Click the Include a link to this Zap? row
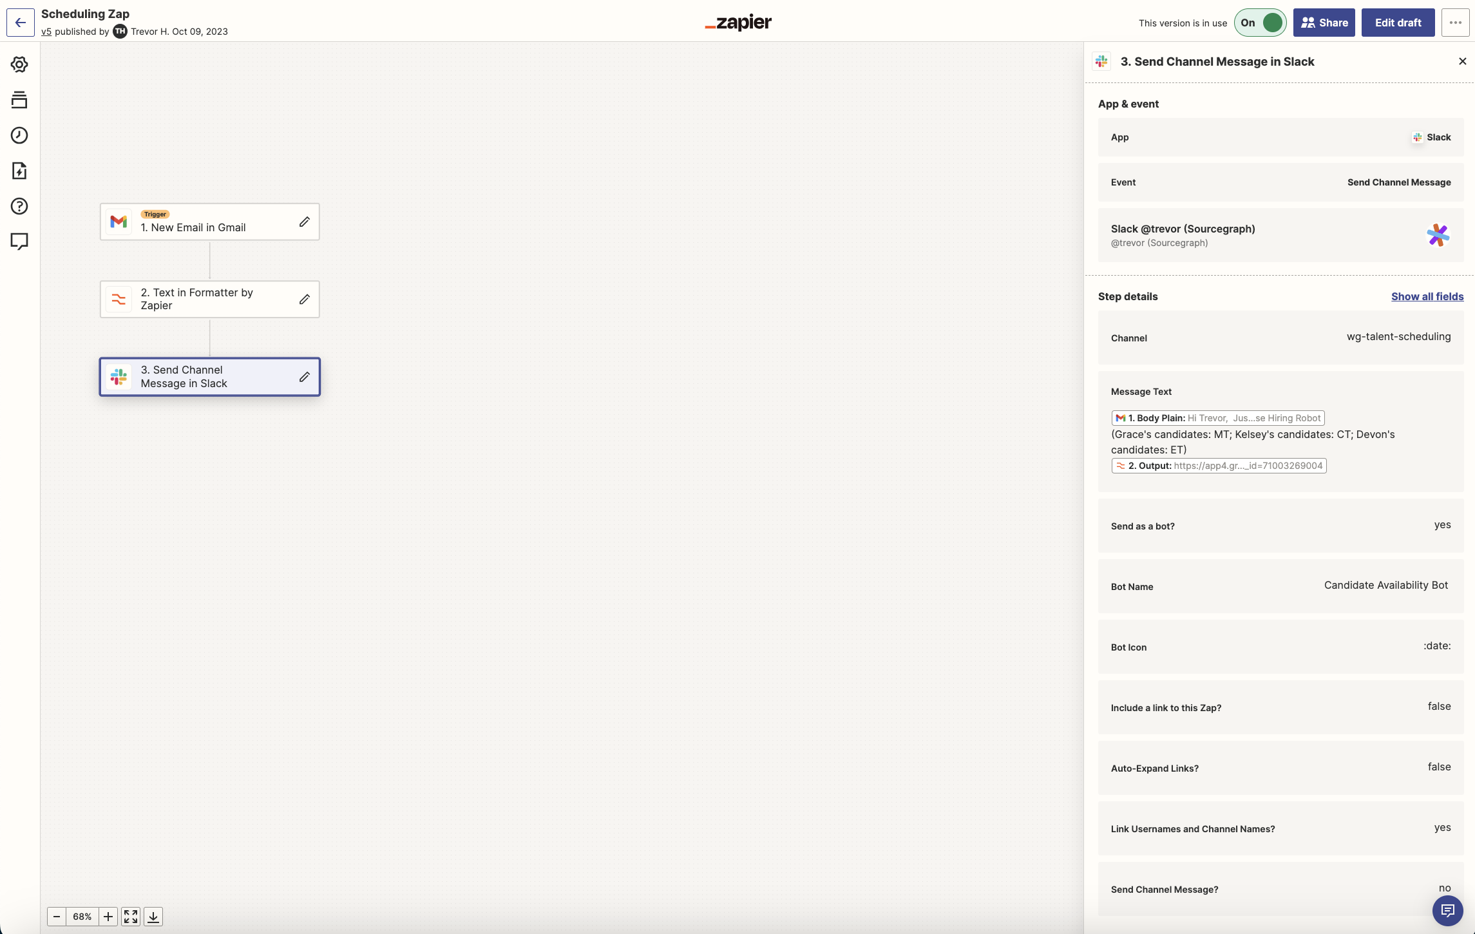 pyautogui.click(x=1280, y=707)
